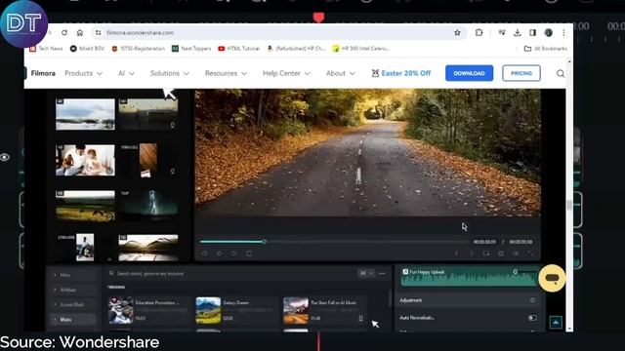Select the ocean waves media thumbnail
The width and height of the screenshot is (625, 351).
(85, 114)
